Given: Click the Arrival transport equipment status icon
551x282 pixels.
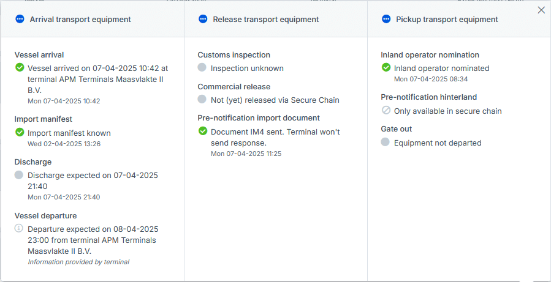Looking at the screenshot, I should pos(20,20).
